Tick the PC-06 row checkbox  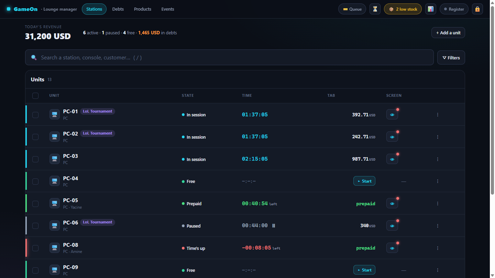pyautogui.click(x=35, y=226)
